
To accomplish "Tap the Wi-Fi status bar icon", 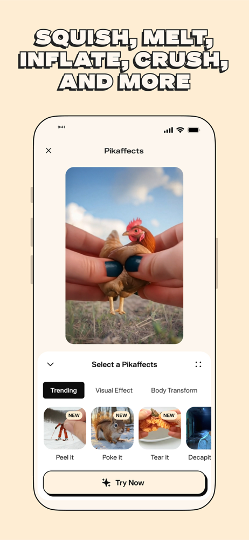I will tap(180, 130).
